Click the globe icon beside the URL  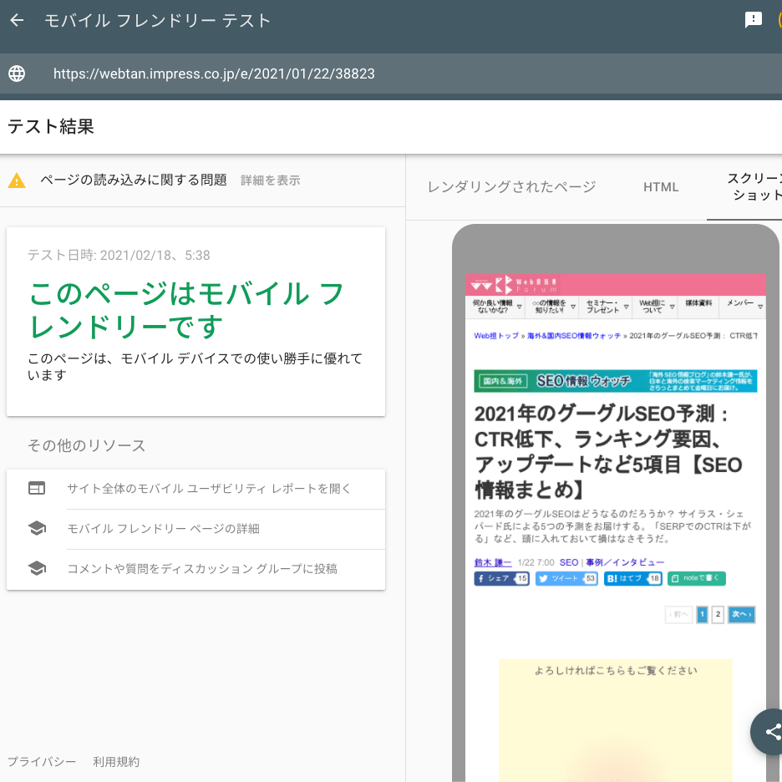[17, 74]
